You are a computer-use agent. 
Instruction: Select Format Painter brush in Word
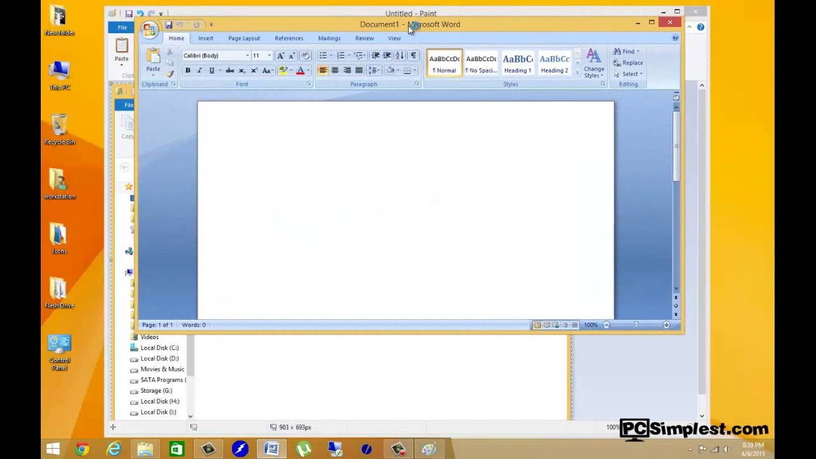170,74
